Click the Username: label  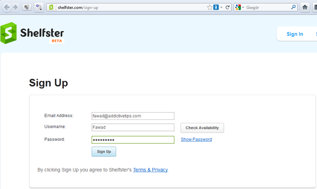pyautogui.click(x=55, y=127)
